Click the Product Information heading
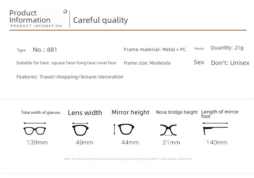Viewport: 254px width, 178px height. [30, 17]
